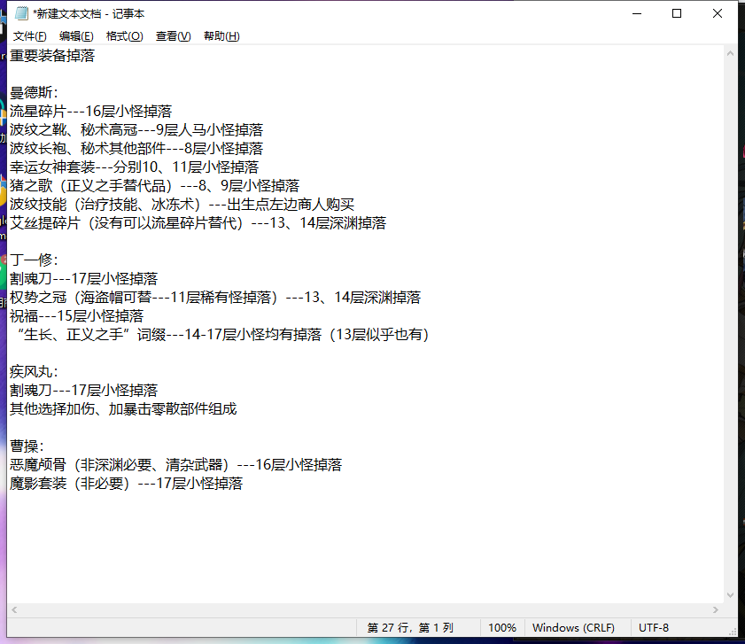Click the 丁一修: line
Screen dimensions: 745x644
point(34,260)
